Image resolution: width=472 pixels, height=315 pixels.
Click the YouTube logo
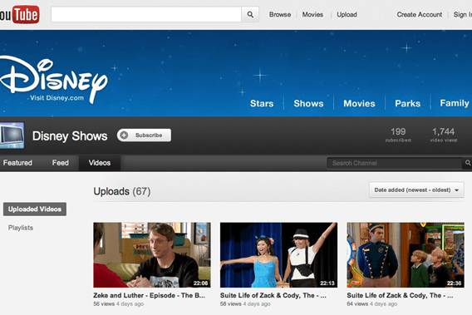[19, 14]
